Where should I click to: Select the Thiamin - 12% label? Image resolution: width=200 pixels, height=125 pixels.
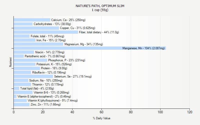point(48,84)
